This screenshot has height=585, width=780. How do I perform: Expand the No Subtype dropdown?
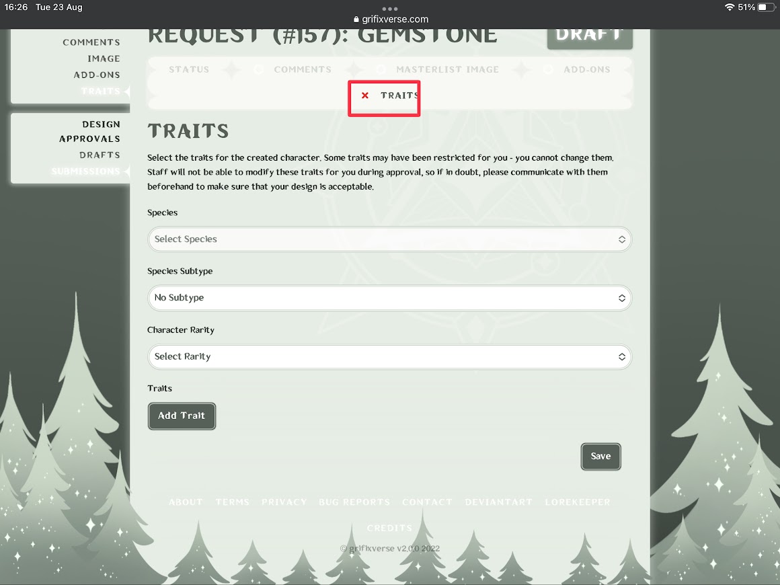(x=389, y=298)
